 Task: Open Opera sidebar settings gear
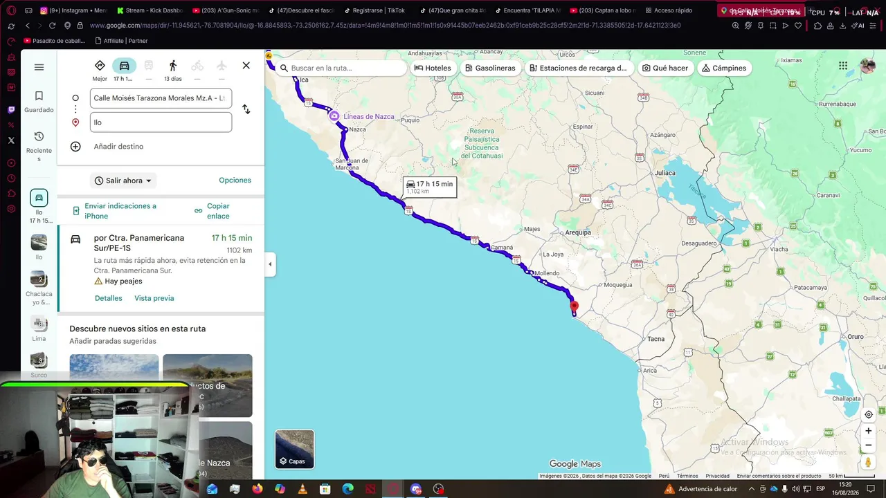tap(11, 209)
